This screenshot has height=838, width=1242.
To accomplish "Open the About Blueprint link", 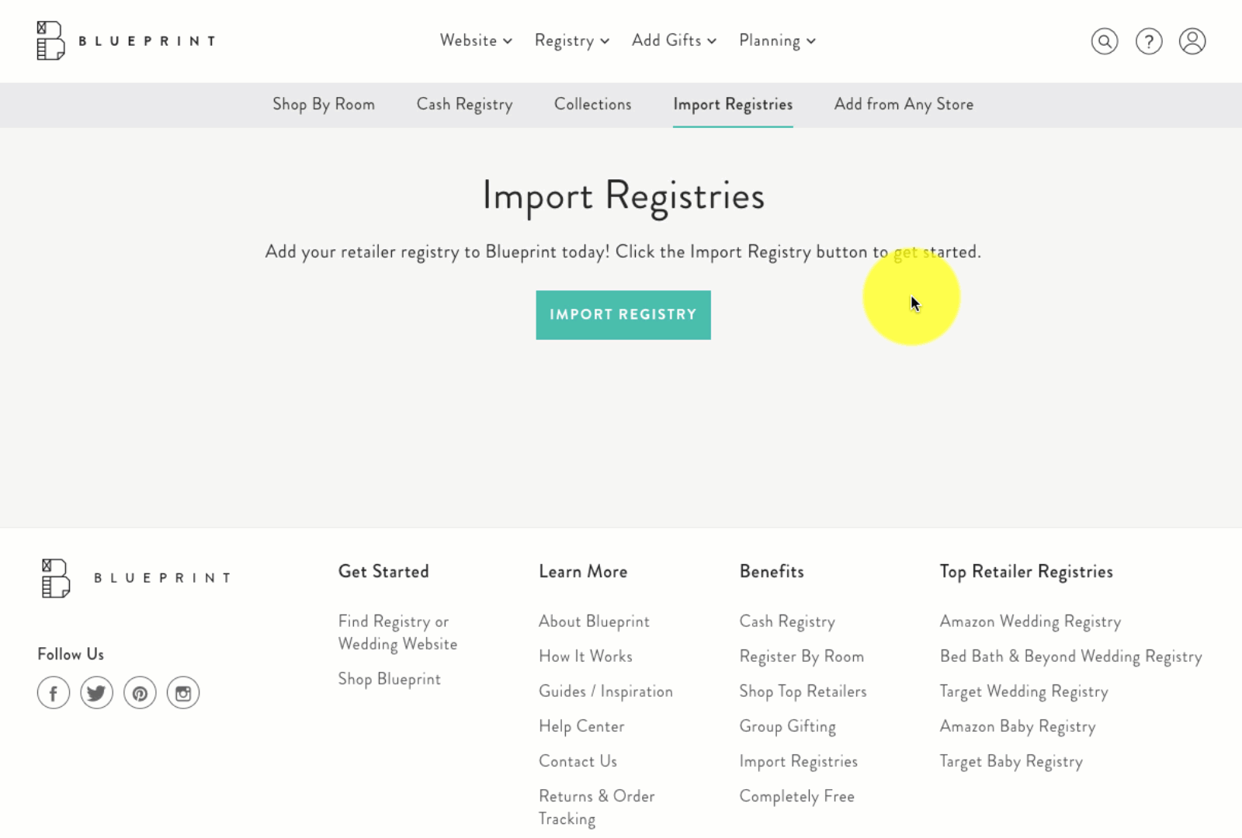I will 594,622.
